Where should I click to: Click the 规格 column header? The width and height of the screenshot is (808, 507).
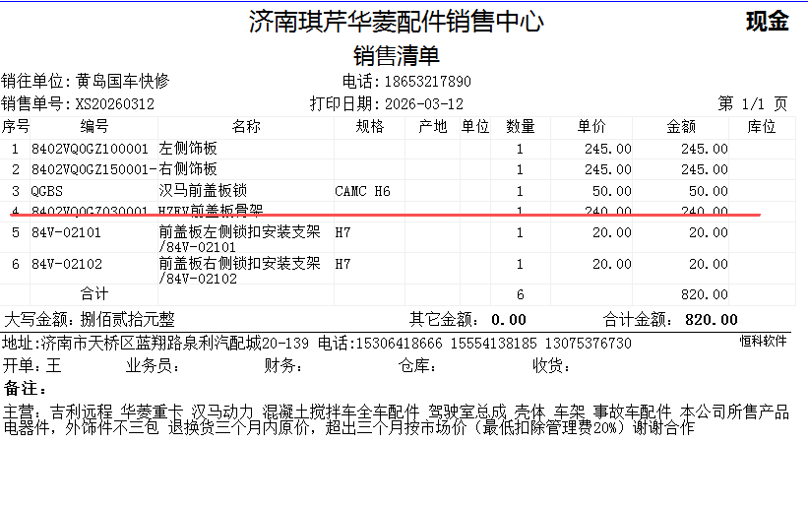[369, 127]
